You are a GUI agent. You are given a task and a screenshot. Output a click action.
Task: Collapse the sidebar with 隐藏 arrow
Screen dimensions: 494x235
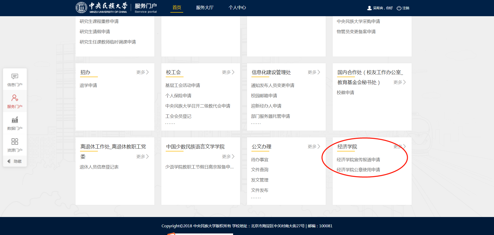[x=9, y=161]
